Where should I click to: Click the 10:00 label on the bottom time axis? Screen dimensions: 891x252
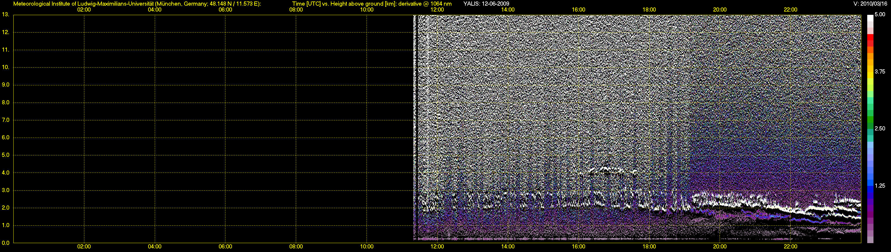366,246
